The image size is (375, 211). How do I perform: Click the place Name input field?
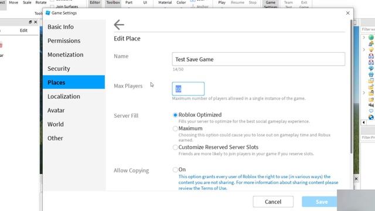(x=258, y=59)
